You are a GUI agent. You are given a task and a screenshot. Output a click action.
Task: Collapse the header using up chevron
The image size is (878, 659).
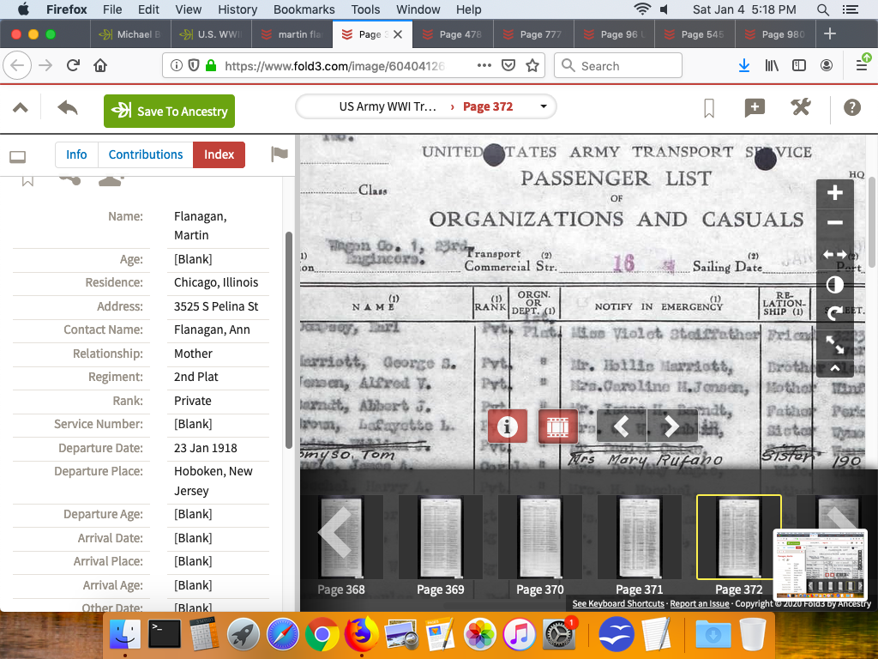(21, 108)
